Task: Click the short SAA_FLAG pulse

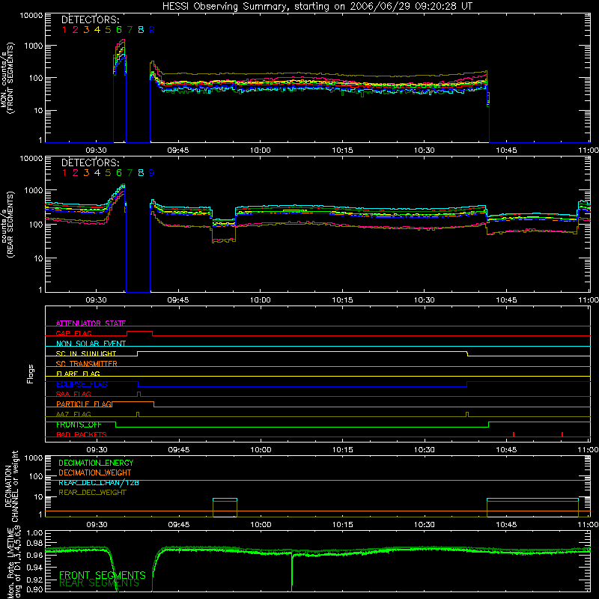Action: [x=139, y=395]
